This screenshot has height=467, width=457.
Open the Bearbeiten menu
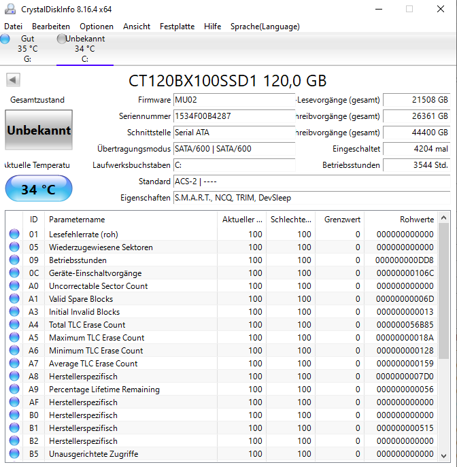51,27
